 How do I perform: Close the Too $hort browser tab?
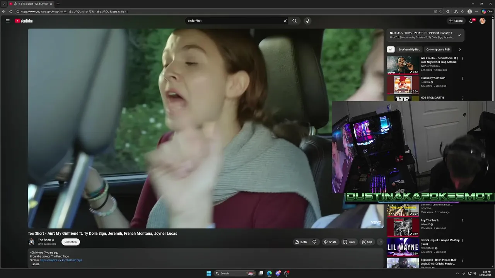pyautogui.click(x=51, y=4)
